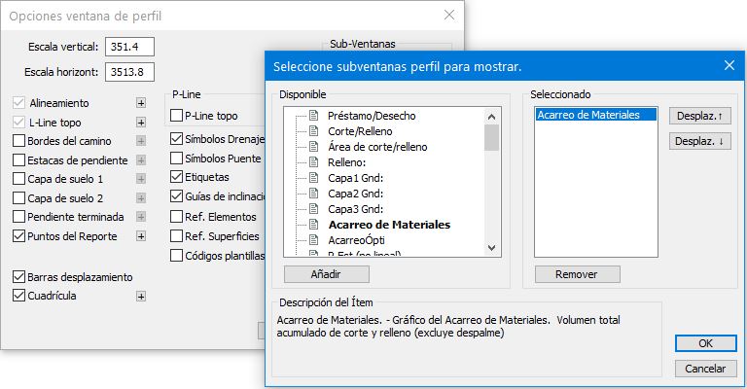747x389 pixels.
Task: Click plus icon beside Estacas de pendiente
Action: pos(140,160)
